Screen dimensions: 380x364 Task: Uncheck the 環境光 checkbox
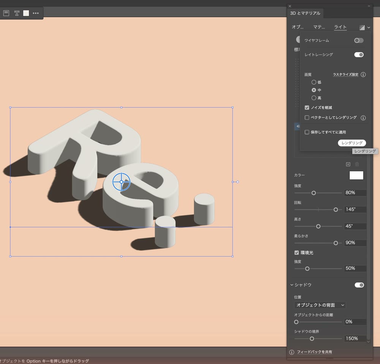click(x=296, y=253)
